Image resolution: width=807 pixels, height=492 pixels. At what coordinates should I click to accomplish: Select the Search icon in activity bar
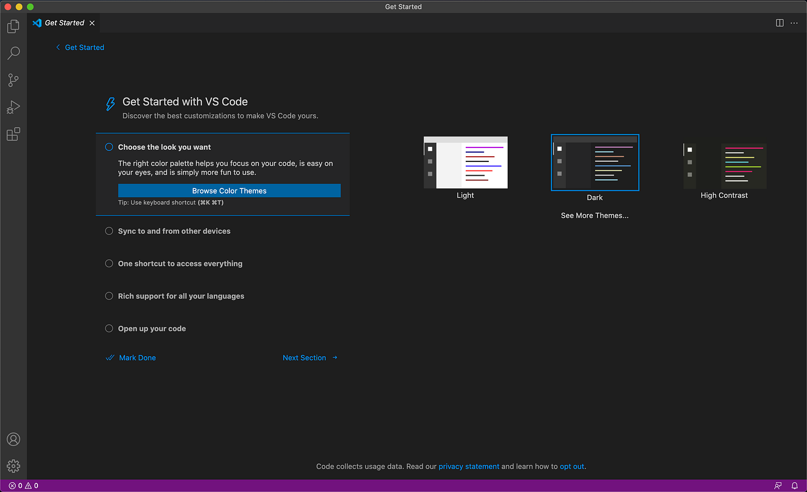point(13,53)
